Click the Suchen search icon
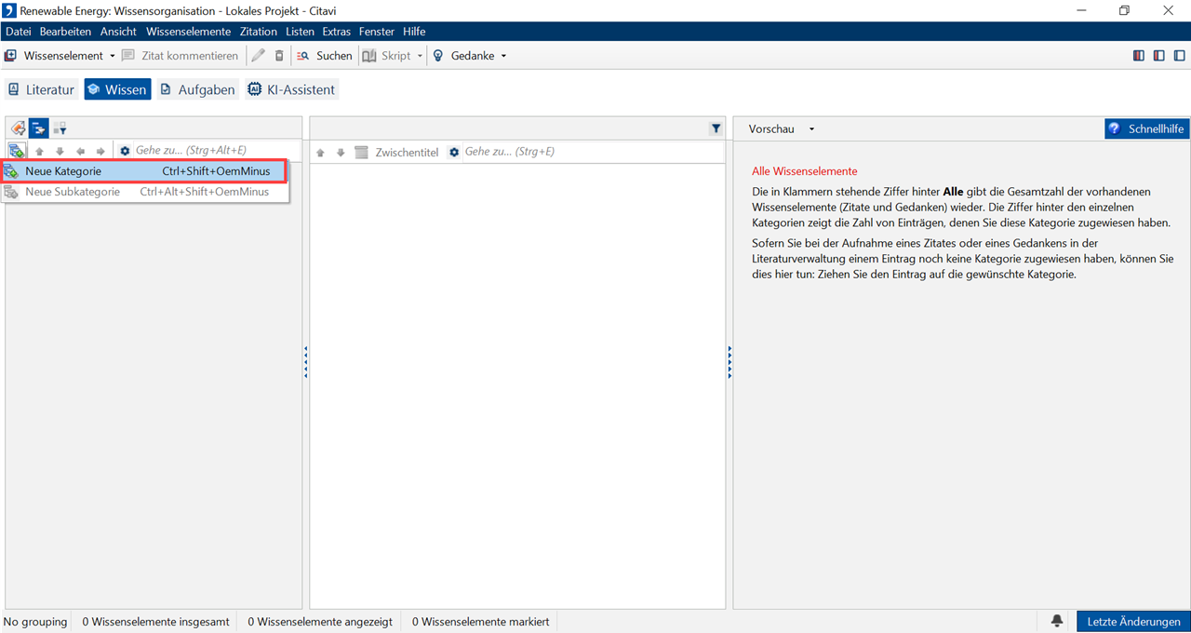 (302, 56)
